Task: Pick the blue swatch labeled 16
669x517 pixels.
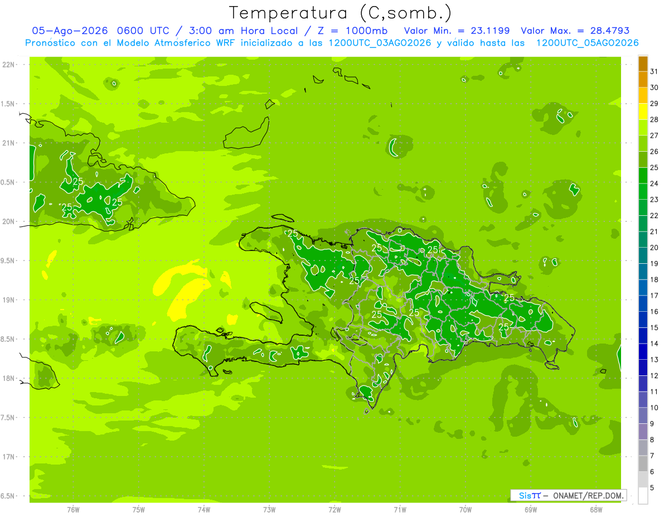Action: click(643, 304)
